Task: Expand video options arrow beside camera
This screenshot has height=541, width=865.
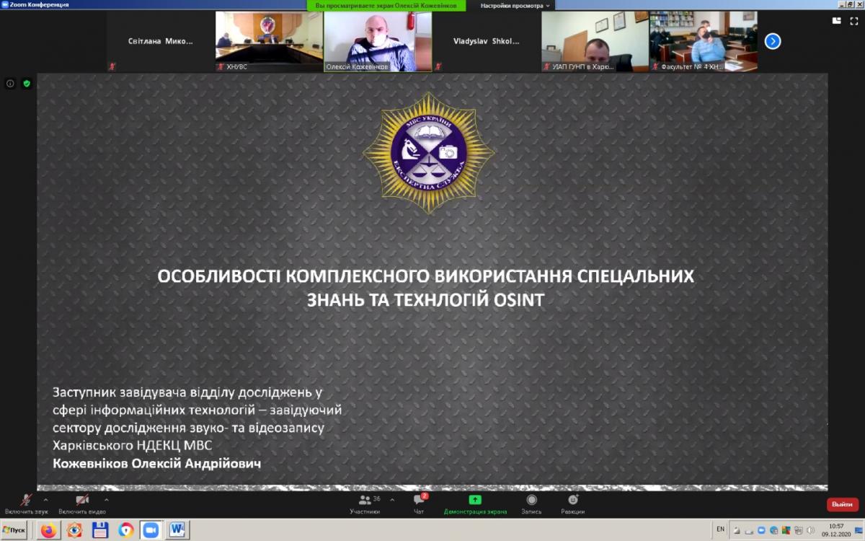Action: point(106,499)
